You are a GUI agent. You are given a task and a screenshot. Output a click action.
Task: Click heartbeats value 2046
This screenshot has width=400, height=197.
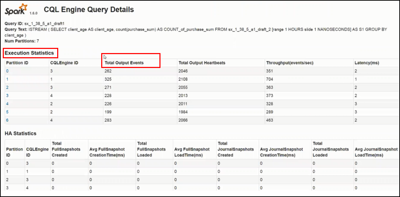[183, 71]
